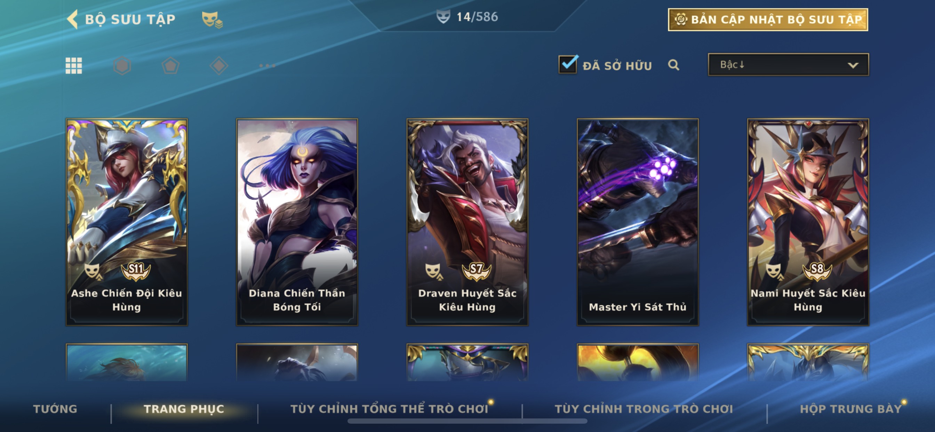
Task: Select the hexagon rarity filter icon
Action: pyautogui.click(x=122, y=66)
